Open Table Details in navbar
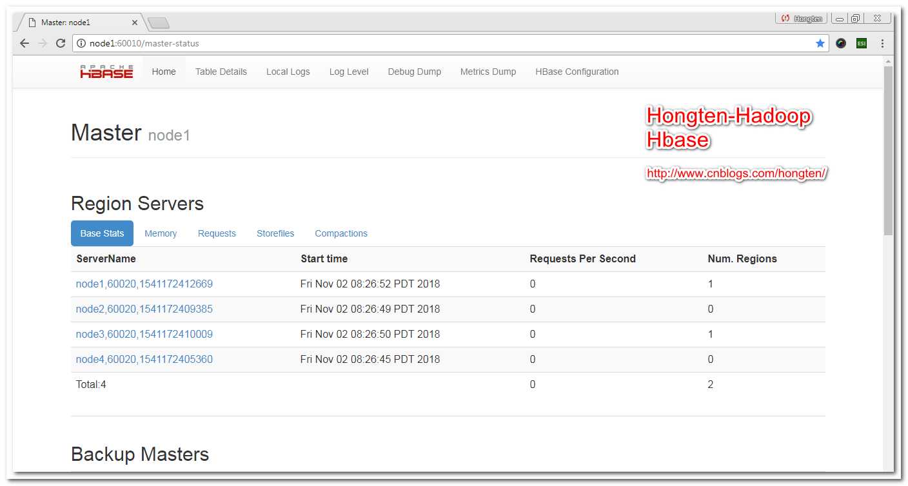The image size is (908, 486). point(221,72)
